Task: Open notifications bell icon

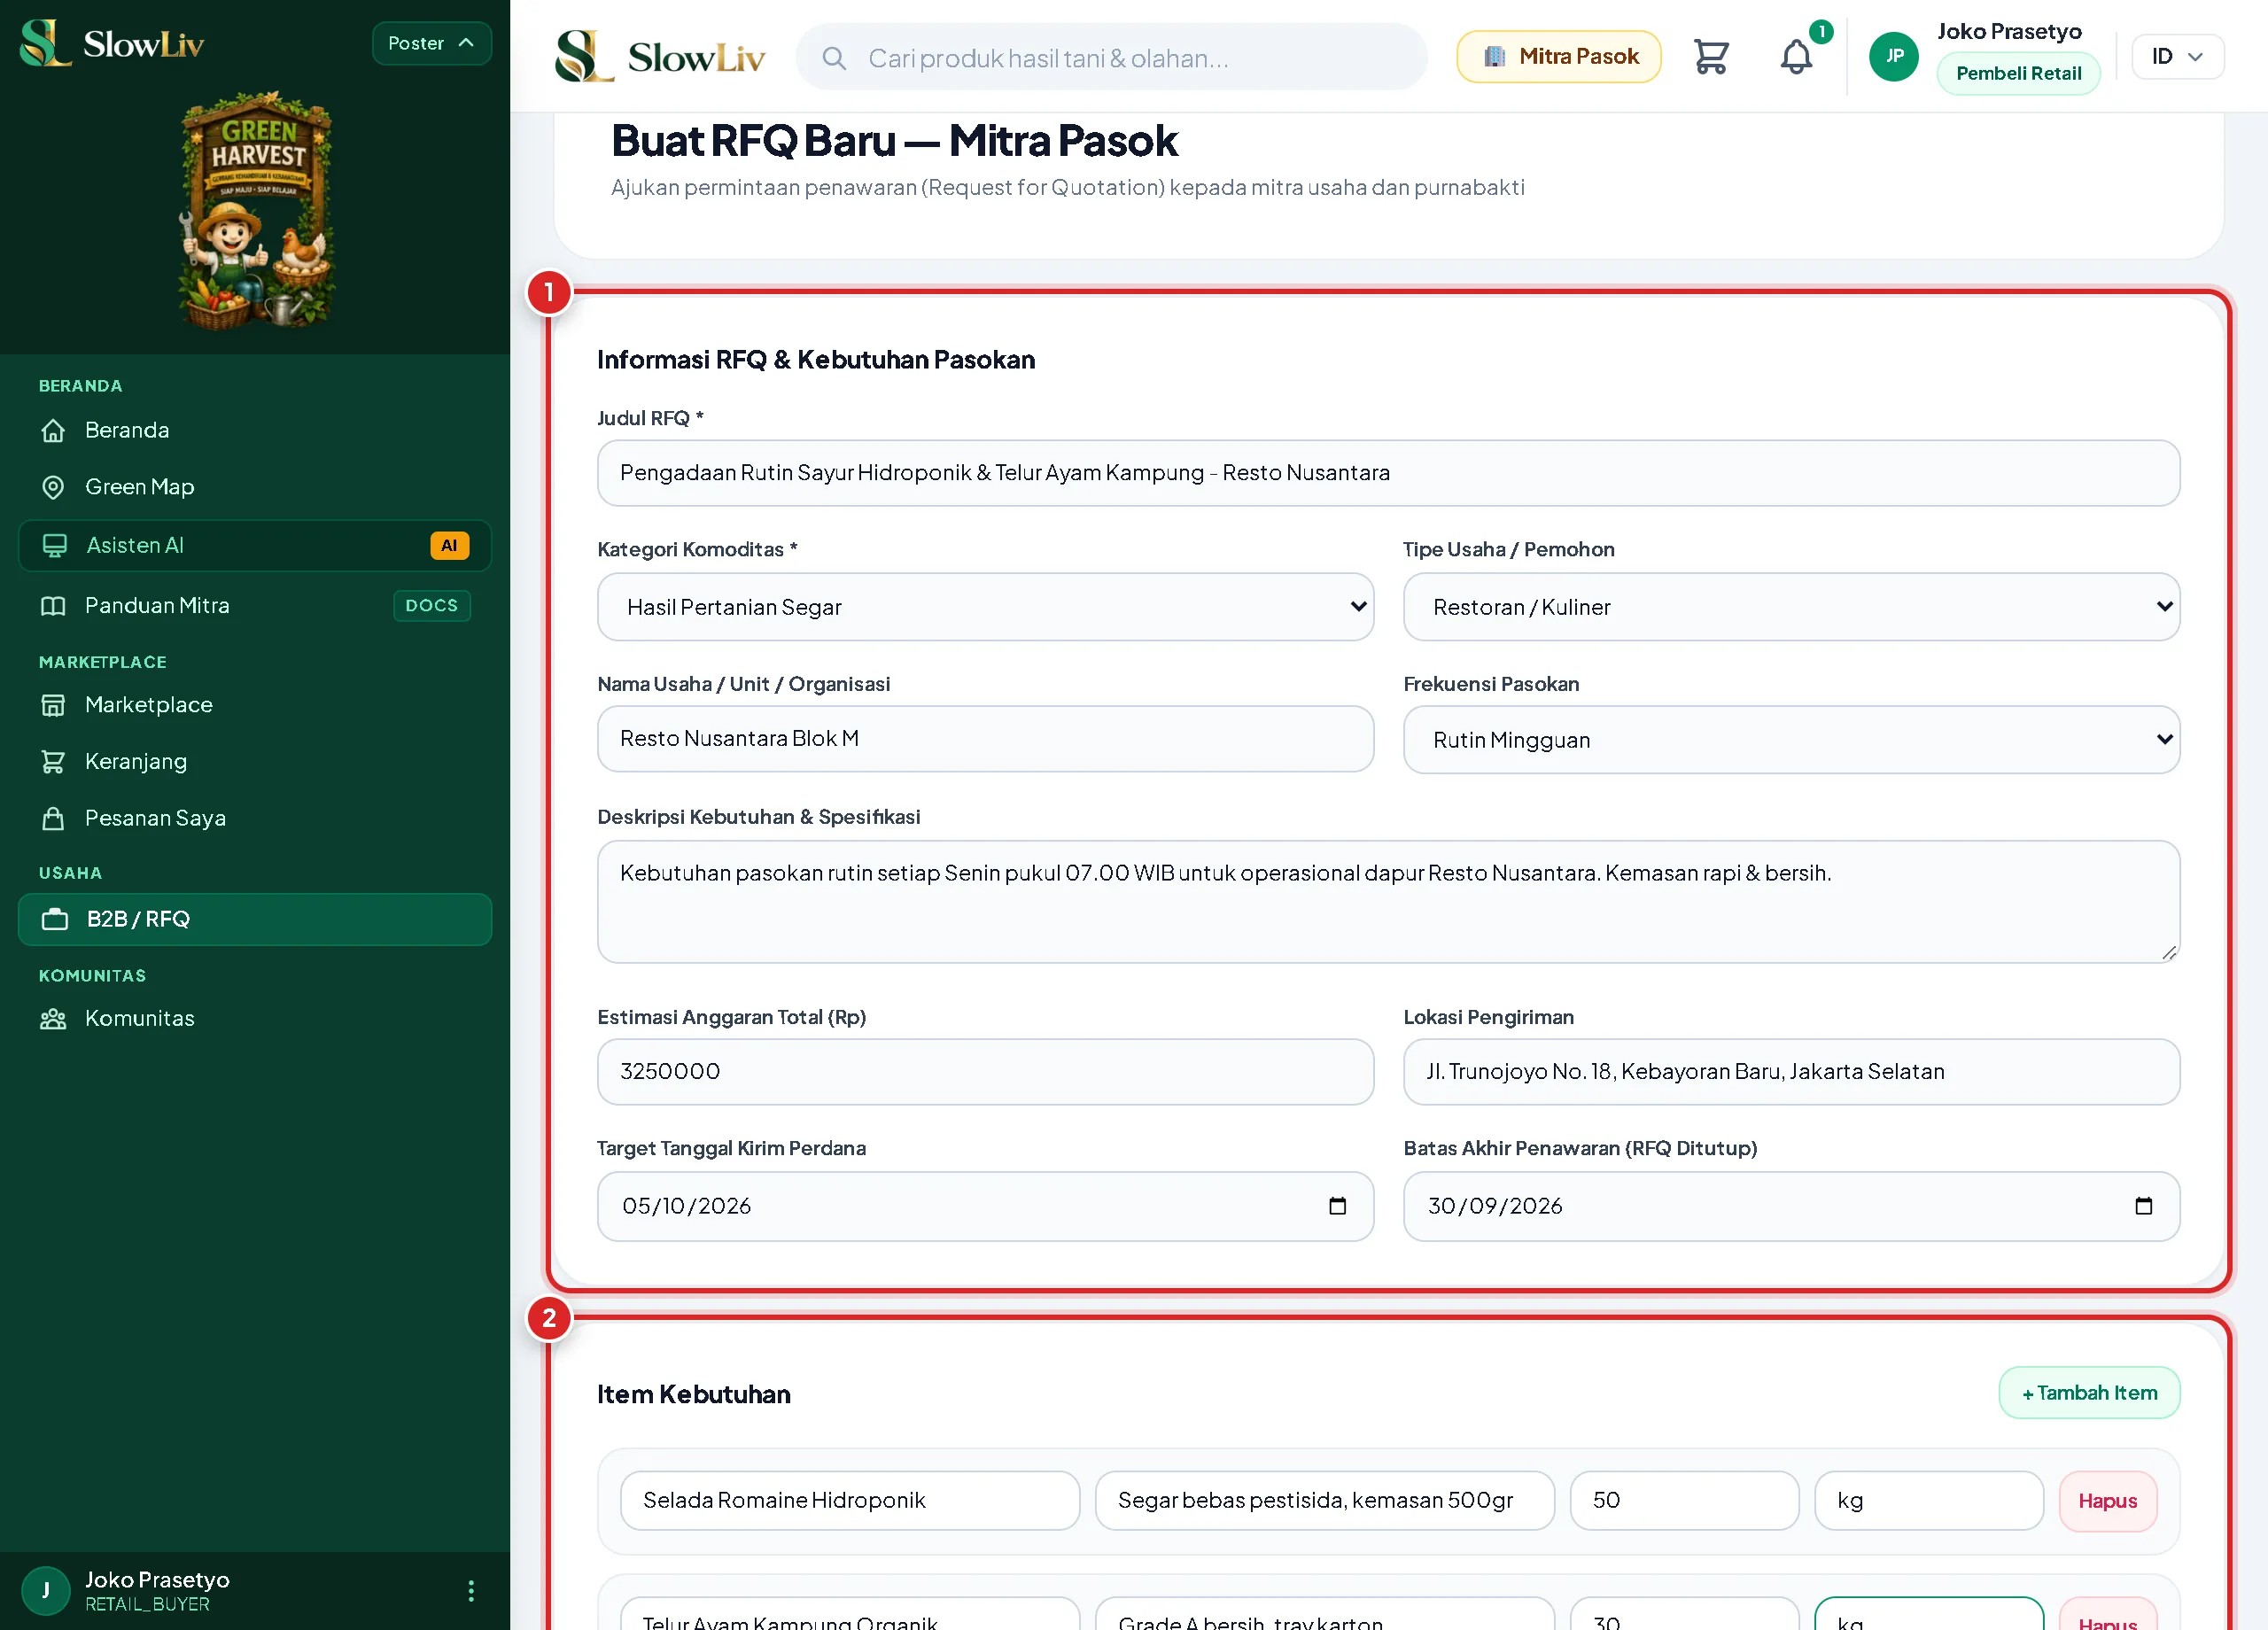Action: click(1796, 56)
